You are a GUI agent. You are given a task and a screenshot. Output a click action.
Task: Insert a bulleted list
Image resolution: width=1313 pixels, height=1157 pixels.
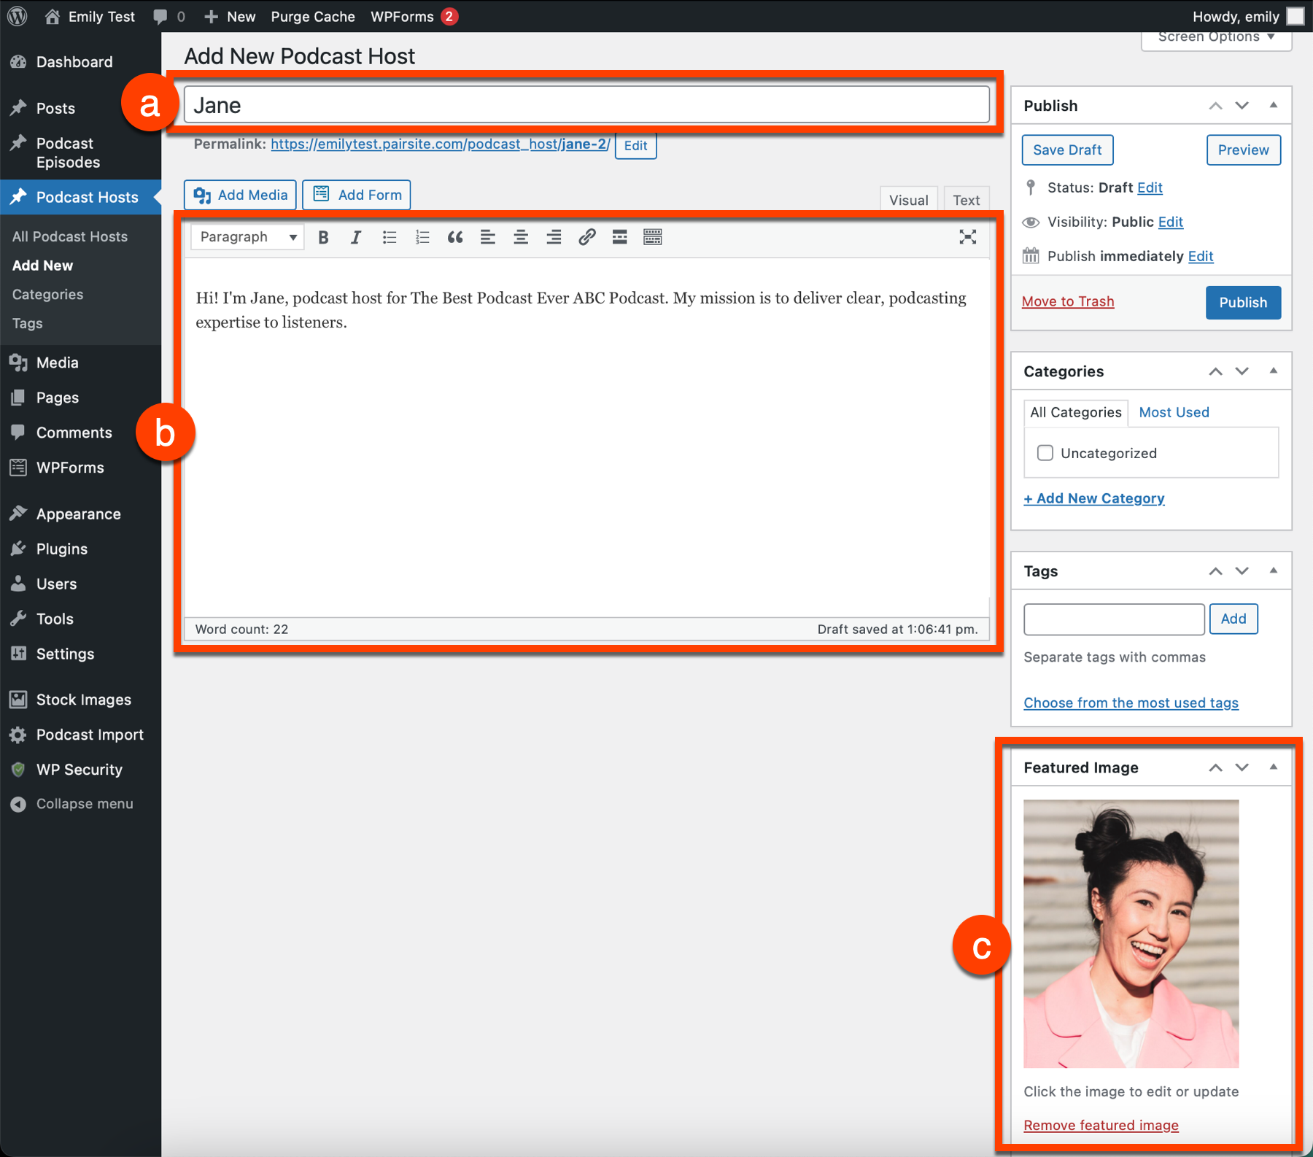tap(390, 237)
